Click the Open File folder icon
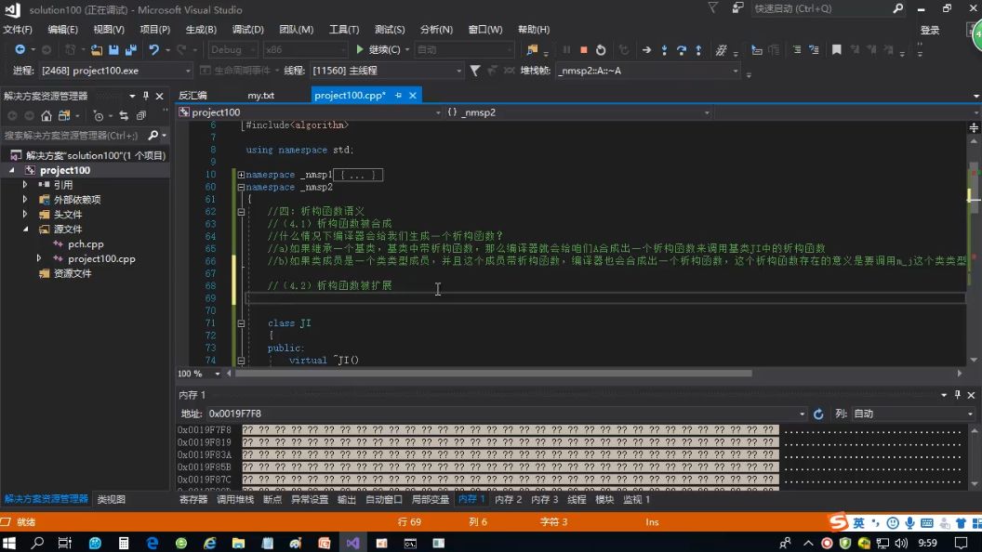 point(97,49)
